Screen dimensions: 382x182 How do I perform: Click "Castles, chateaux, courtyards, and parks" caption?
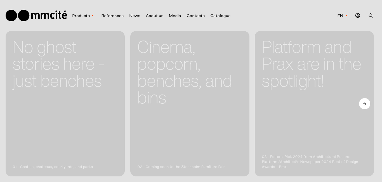[56, 167]
